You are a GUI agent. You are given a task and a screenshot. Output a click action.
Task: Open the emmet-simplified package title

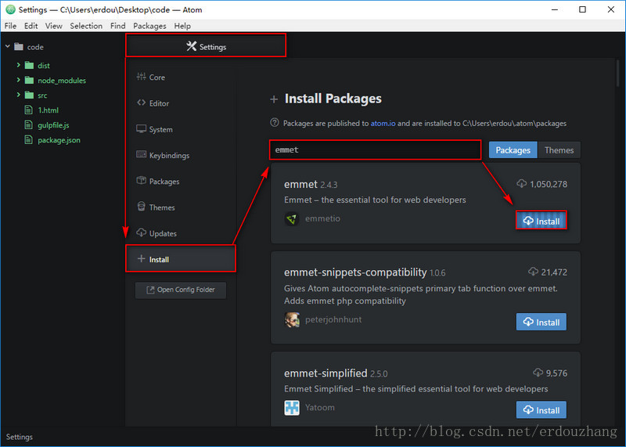pos(326,373)
